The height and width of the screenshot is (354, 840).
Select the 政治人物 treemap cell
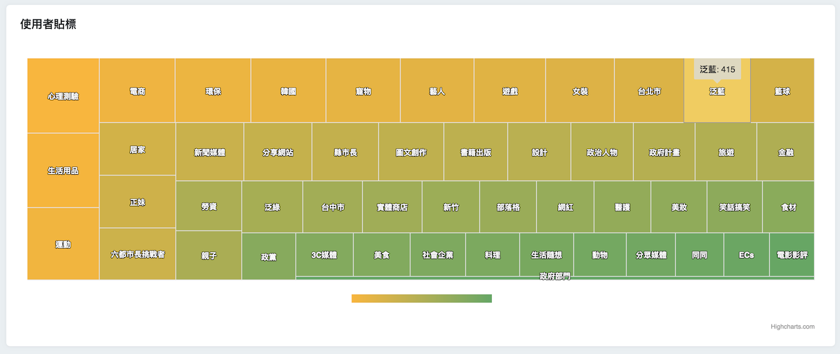[x=602, y=152]
